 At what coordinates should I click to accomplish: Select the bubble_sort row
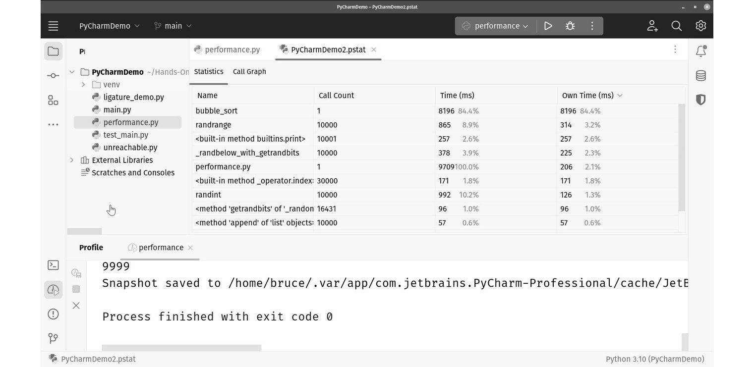[x=435, y=111]
